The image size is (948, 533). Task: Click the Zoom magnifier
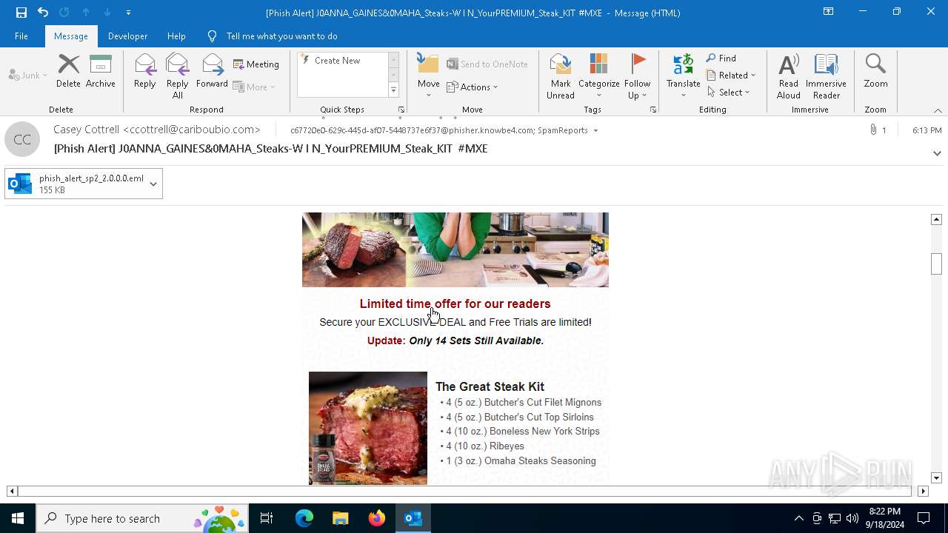click(x=876, y=71)
